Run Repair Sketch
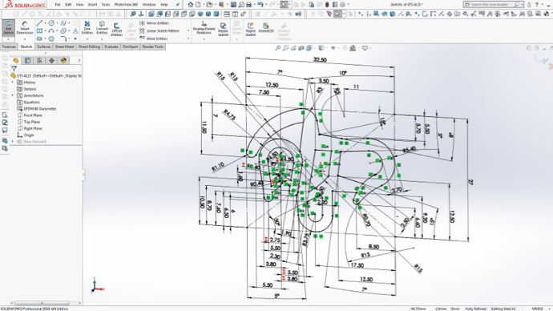This screenshot has height=311, width=553. [224, 29]
